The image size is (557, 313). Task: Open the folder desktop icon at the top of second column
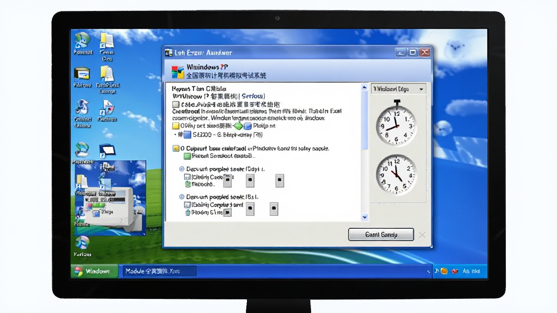pyautogui.click(x=107, y=41)
